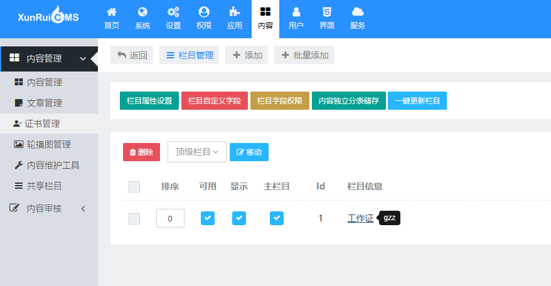Select the 内容 grid icon tab
Screen dimensions: 551x286
(x=265, y=19)
